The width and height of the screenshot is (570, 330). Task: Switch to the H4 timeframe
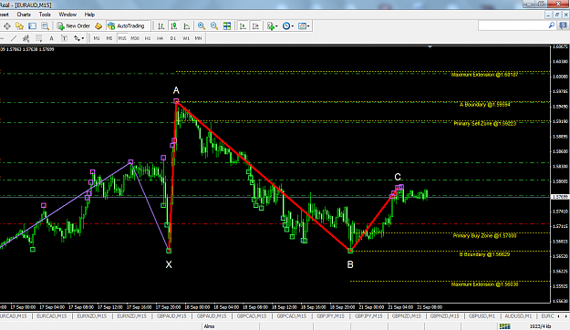(160, 38)
